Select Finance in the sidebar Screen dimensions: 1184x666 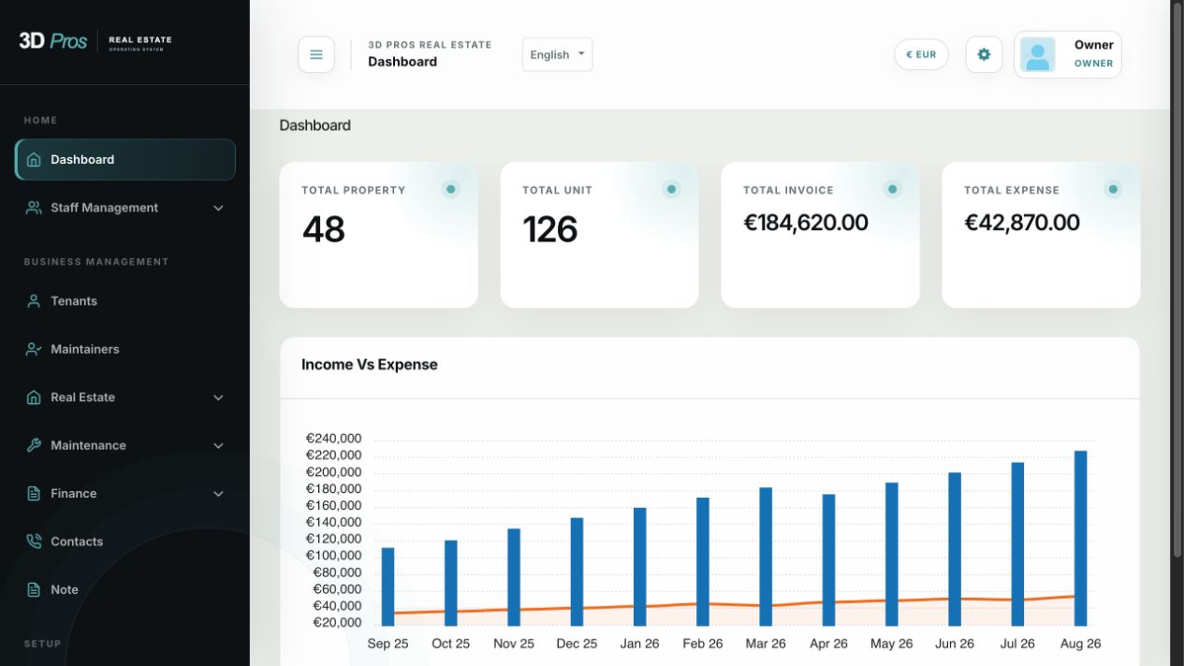click(125, 494)
